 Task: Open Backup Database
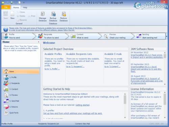point(53,17)
